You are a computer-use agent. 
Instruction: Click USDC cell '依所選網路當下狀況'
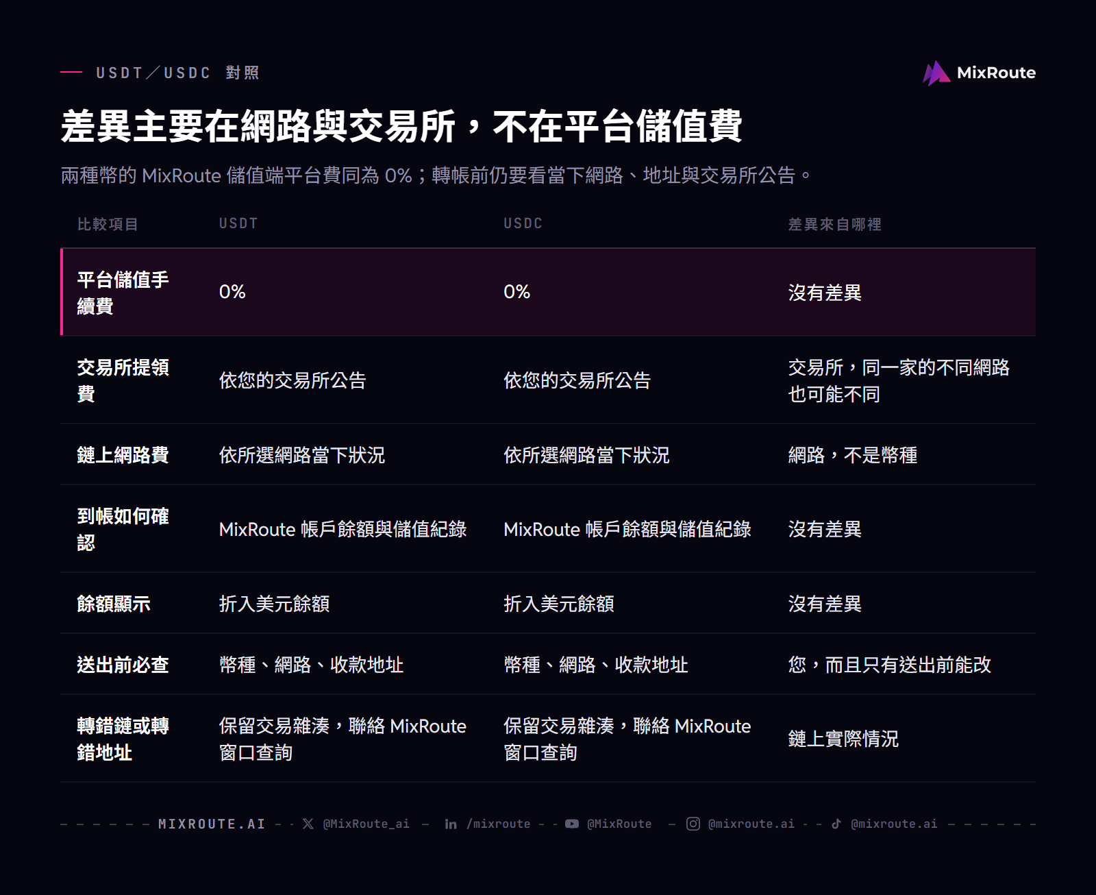click(x=586, y=455)
